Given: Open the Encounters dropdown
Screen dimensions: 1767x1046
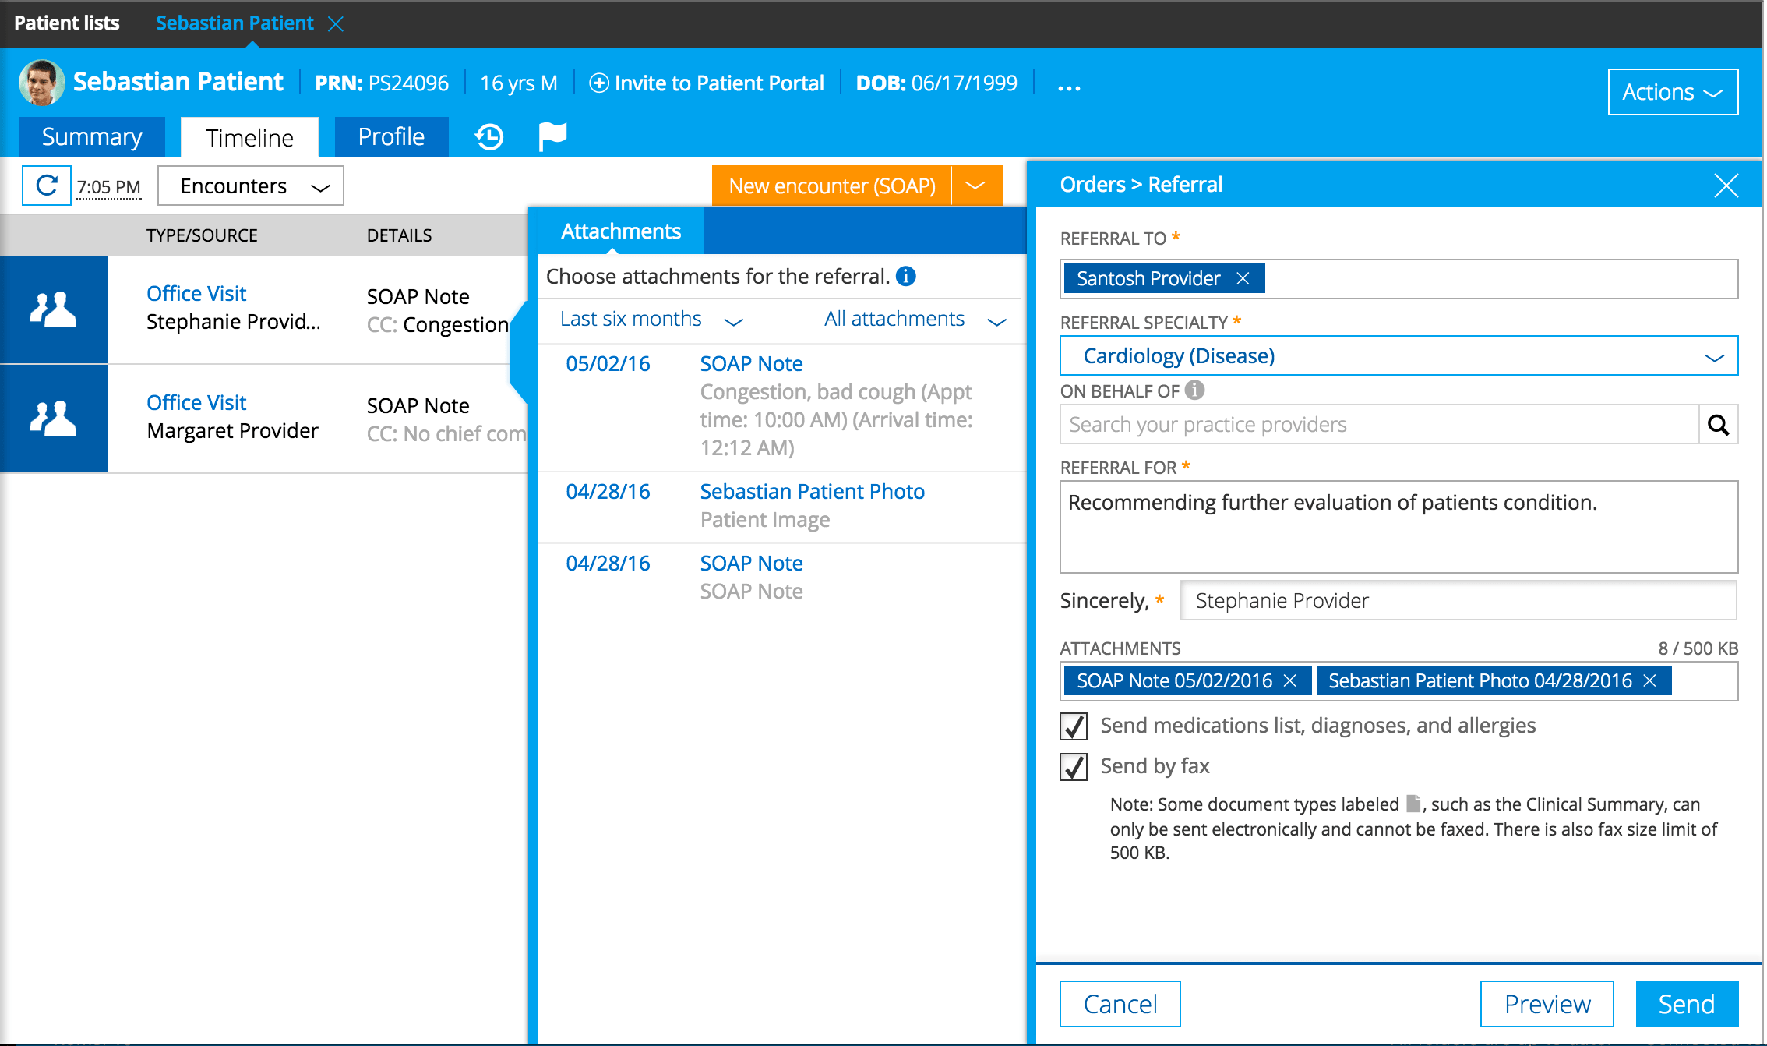Looking at the screenshot, I should tap(251, 186).
